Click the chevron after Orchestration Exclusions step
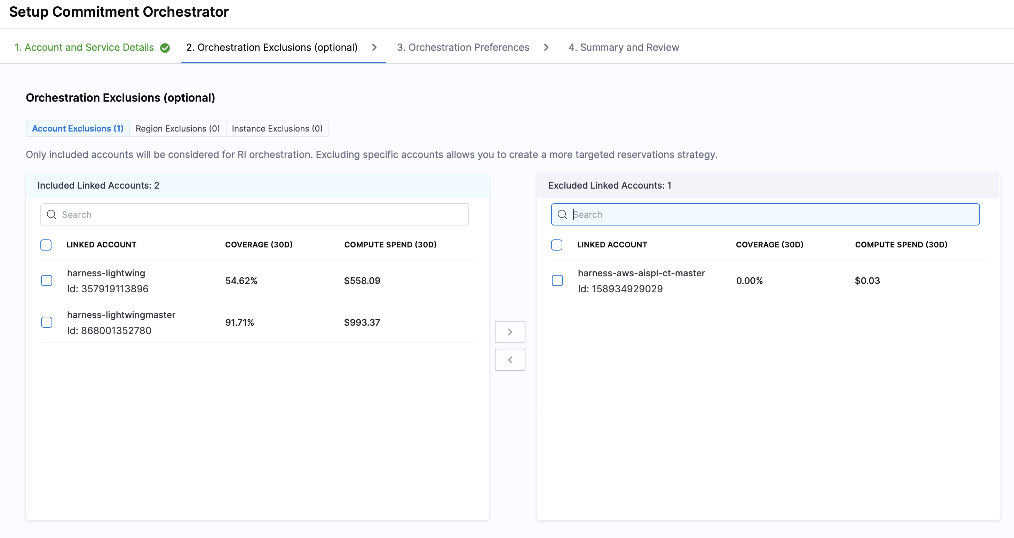1014x538 pixels. 374,48
